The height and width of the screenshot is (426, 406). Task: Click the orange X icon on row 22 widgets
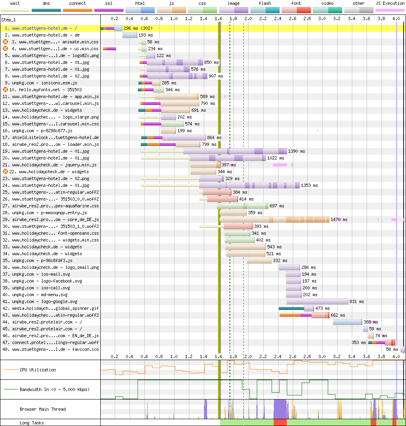coord(6,172)
